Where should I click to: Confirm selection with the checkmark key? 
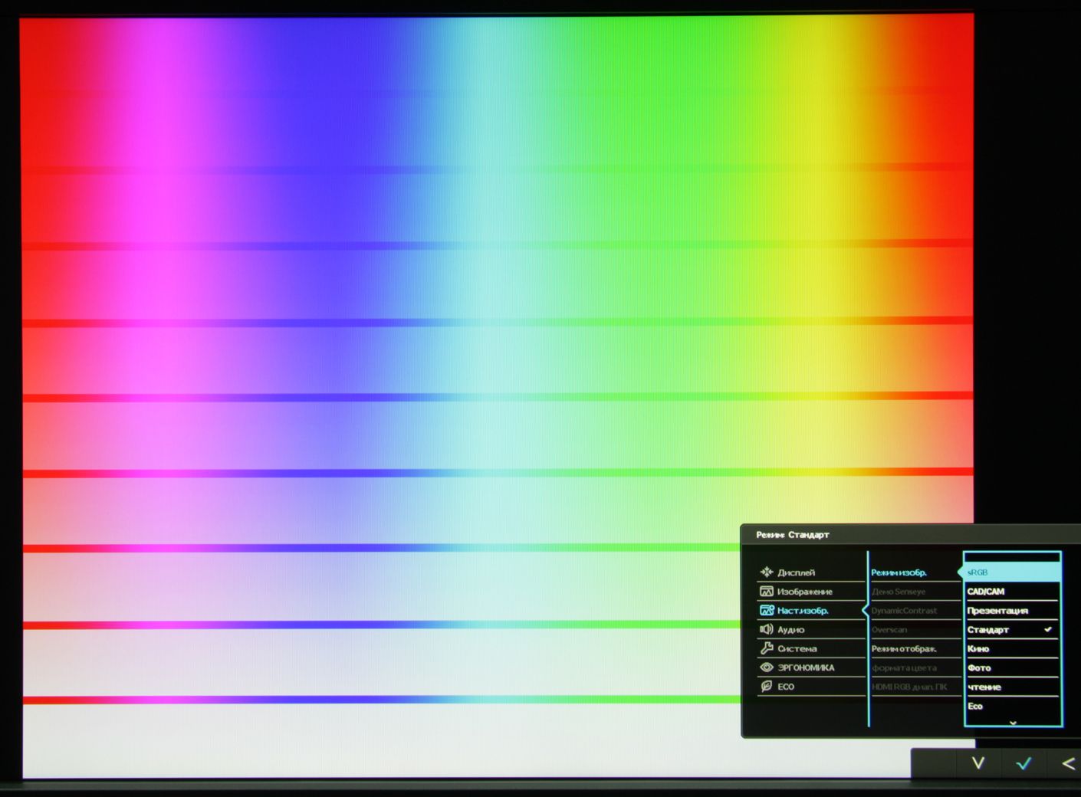point(1024,763)
